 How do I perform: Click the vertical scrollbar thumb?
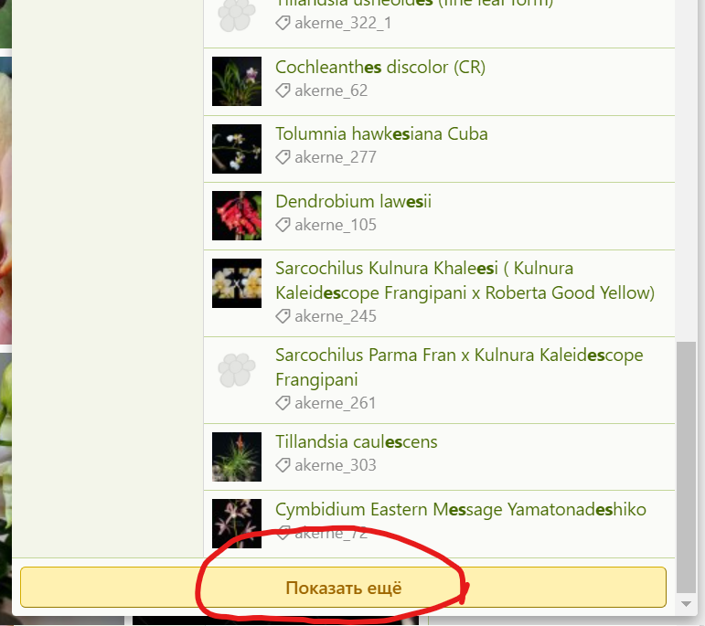(x=686, y=467)
